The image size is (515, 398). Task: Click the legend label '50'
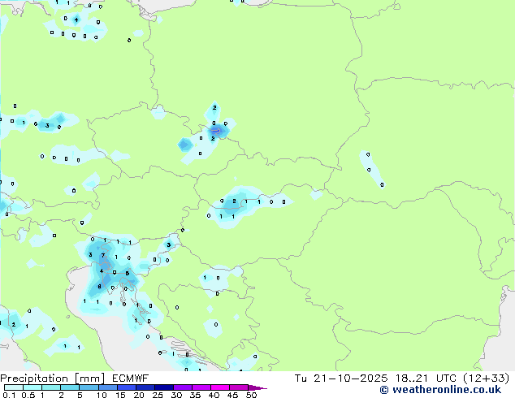pyautogui.click(x=251, y=395)
